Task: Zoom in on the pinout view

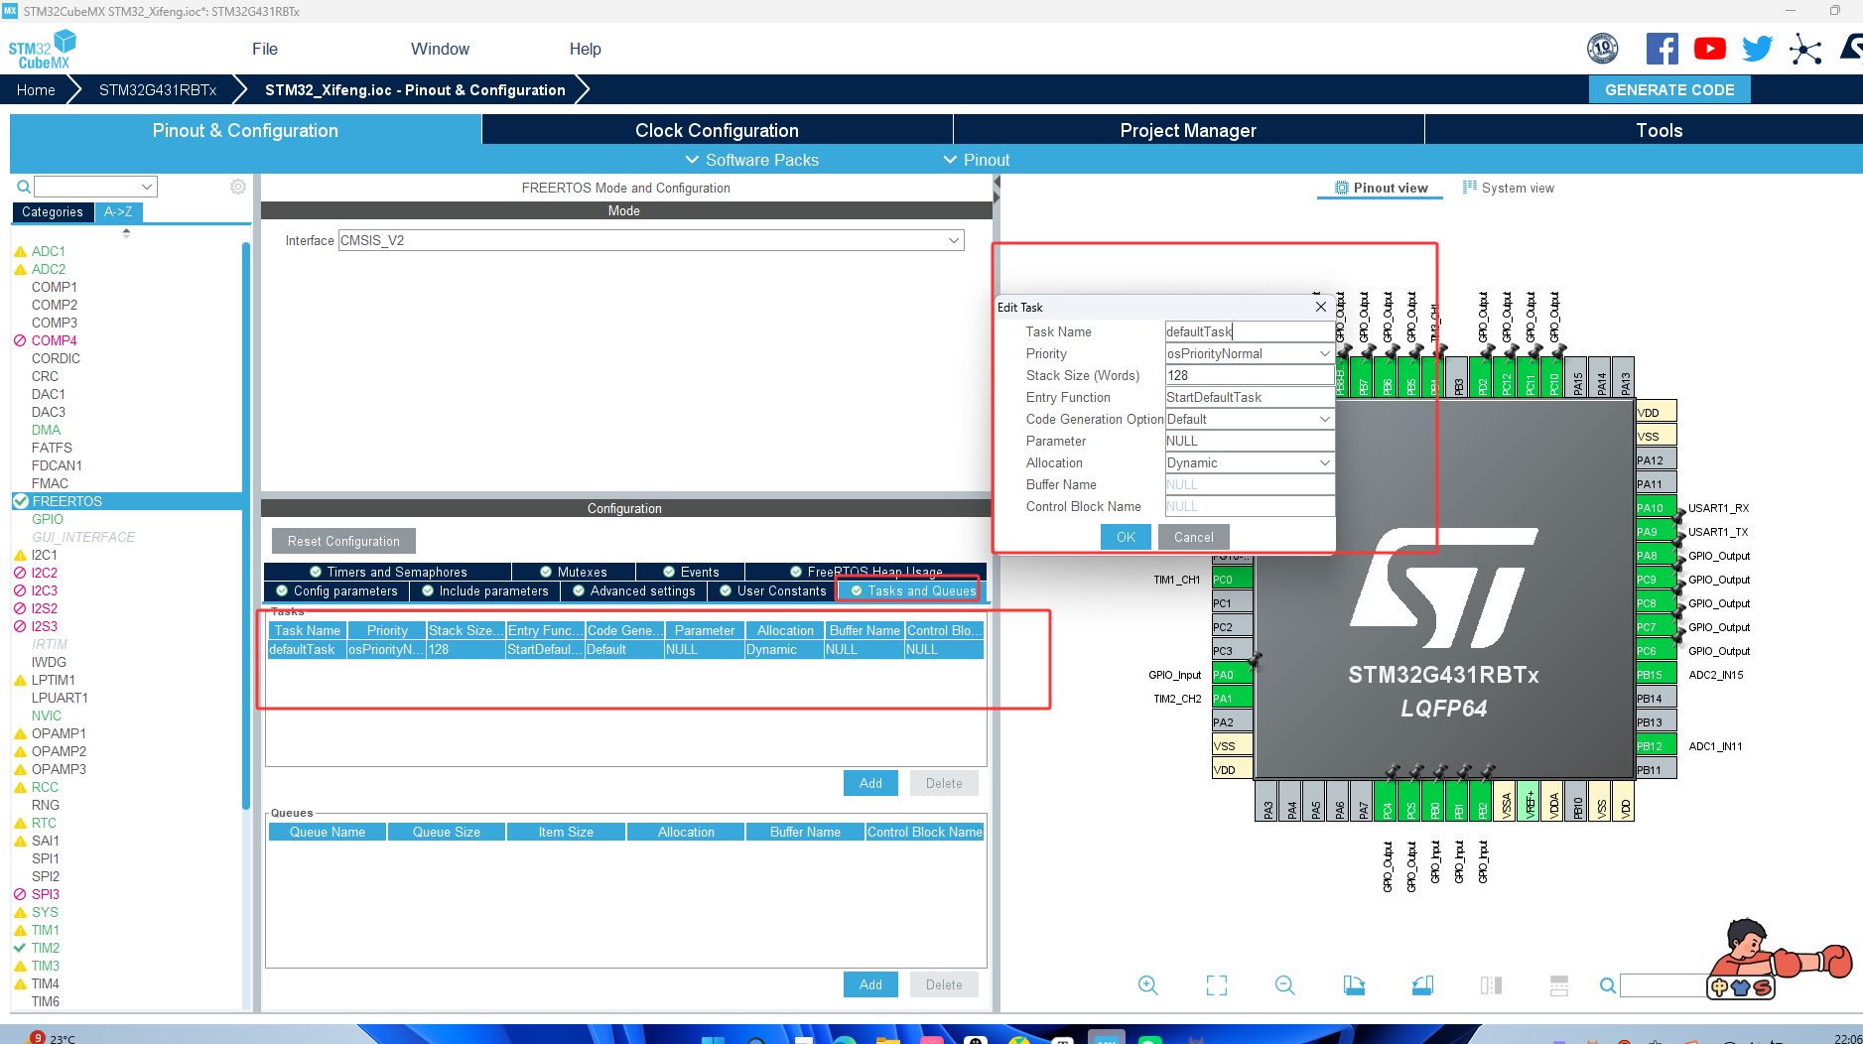Action: pyautogui.click(x=1148, y=984)
